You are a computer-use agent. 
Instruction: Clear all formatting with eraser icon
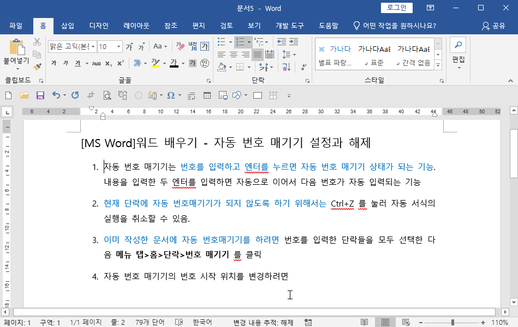pos(180,46)
